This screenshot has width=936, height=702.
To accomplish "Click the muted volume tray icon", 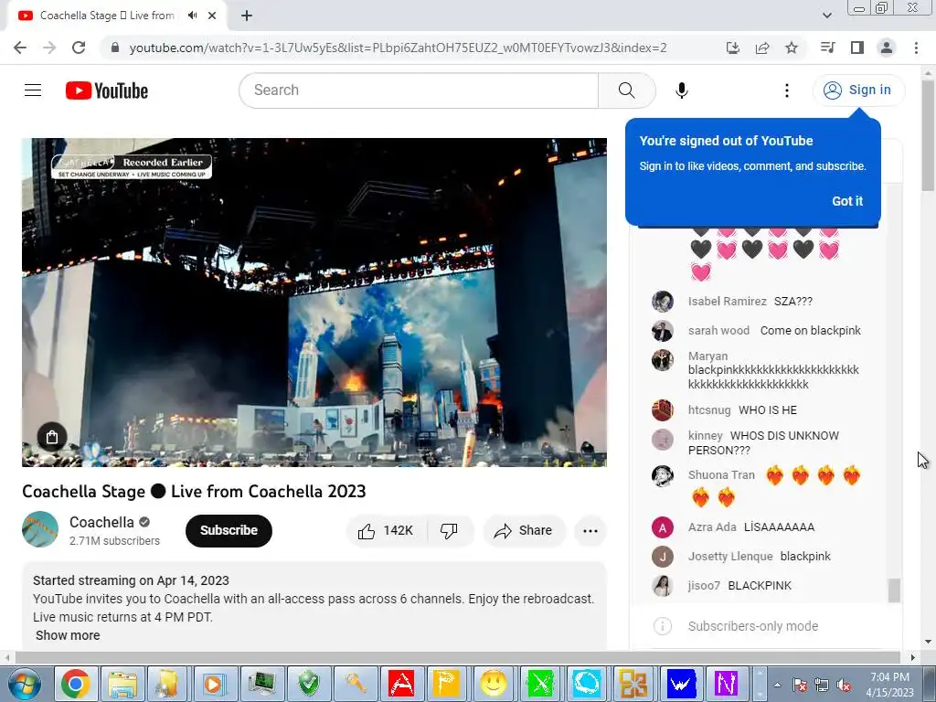I will tap(844, 685).
